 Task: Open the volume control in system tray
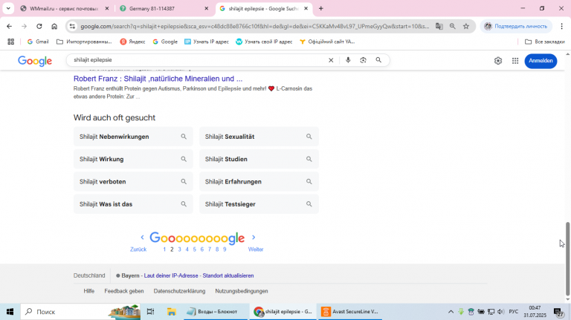(501, 312)
